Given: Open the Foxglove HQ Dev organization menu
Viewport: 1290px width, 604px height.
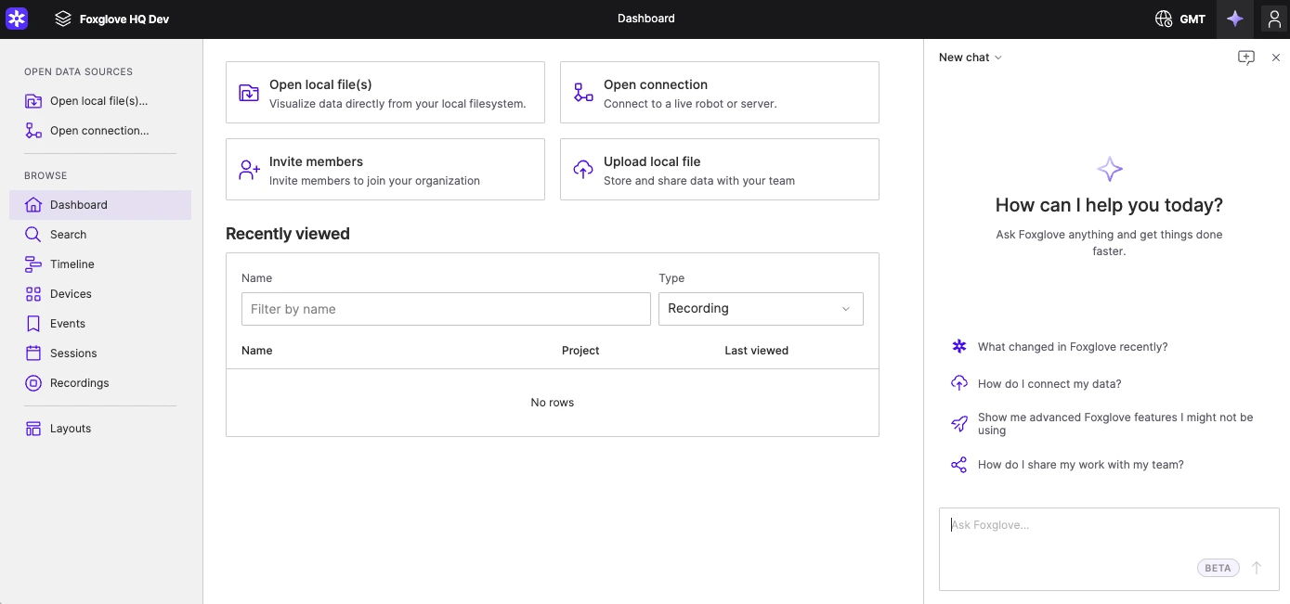Looking at the screenshot, I should point(112,19).
